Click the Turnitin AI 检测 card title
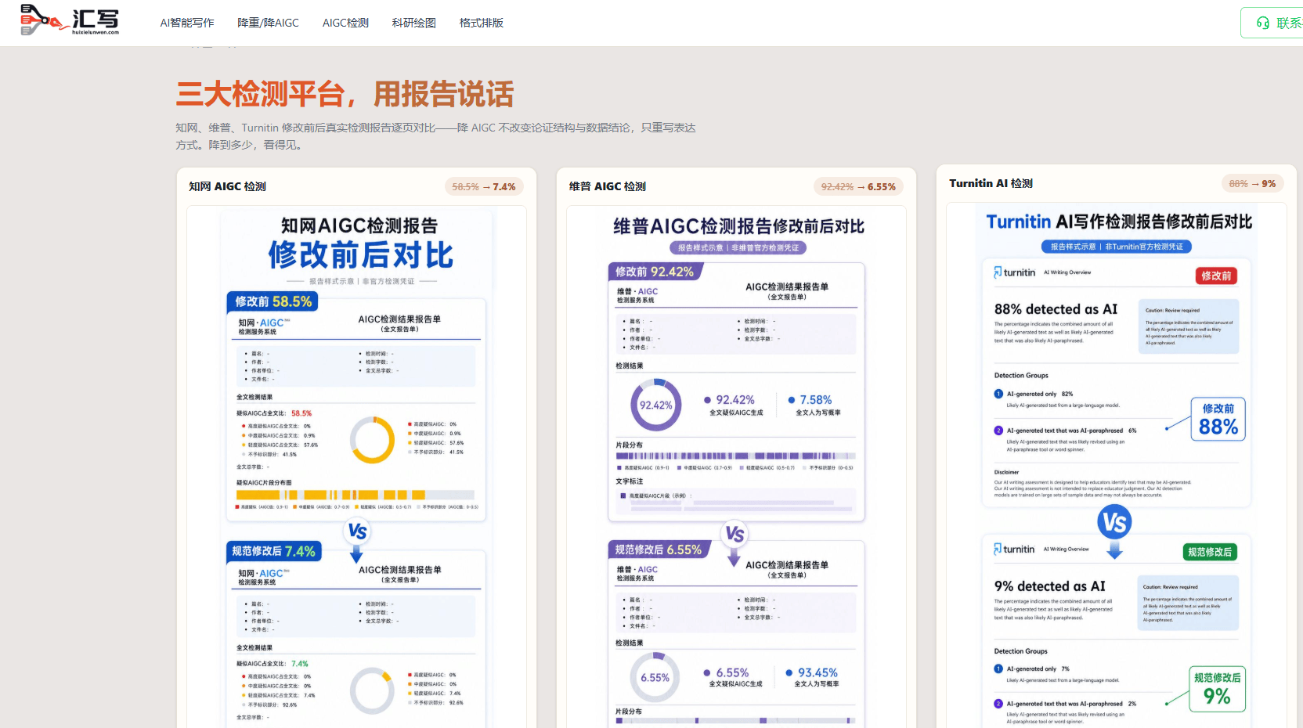Viewport: 1303px width, 728px height. coord(991,183)
